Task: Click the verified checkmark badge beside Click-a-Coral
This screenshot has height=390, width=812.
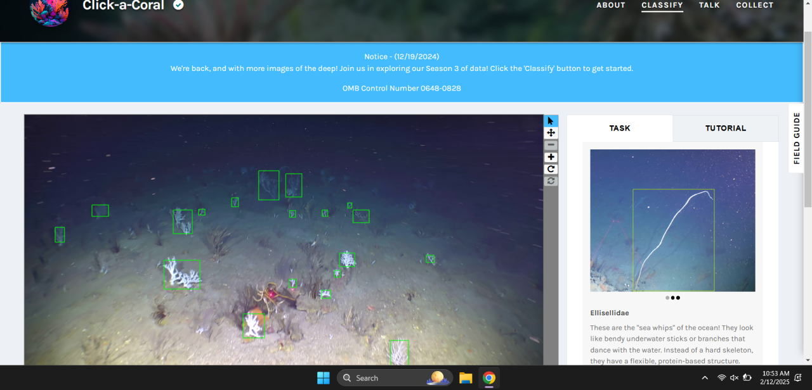Action: 179,5
